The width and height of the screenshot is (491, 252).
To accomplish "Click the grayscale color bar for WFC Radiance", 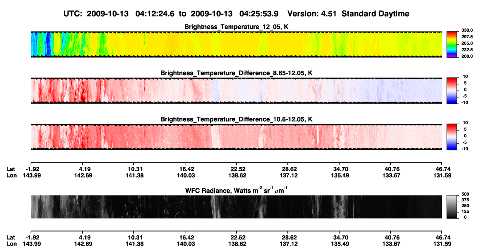I will 451,207.
